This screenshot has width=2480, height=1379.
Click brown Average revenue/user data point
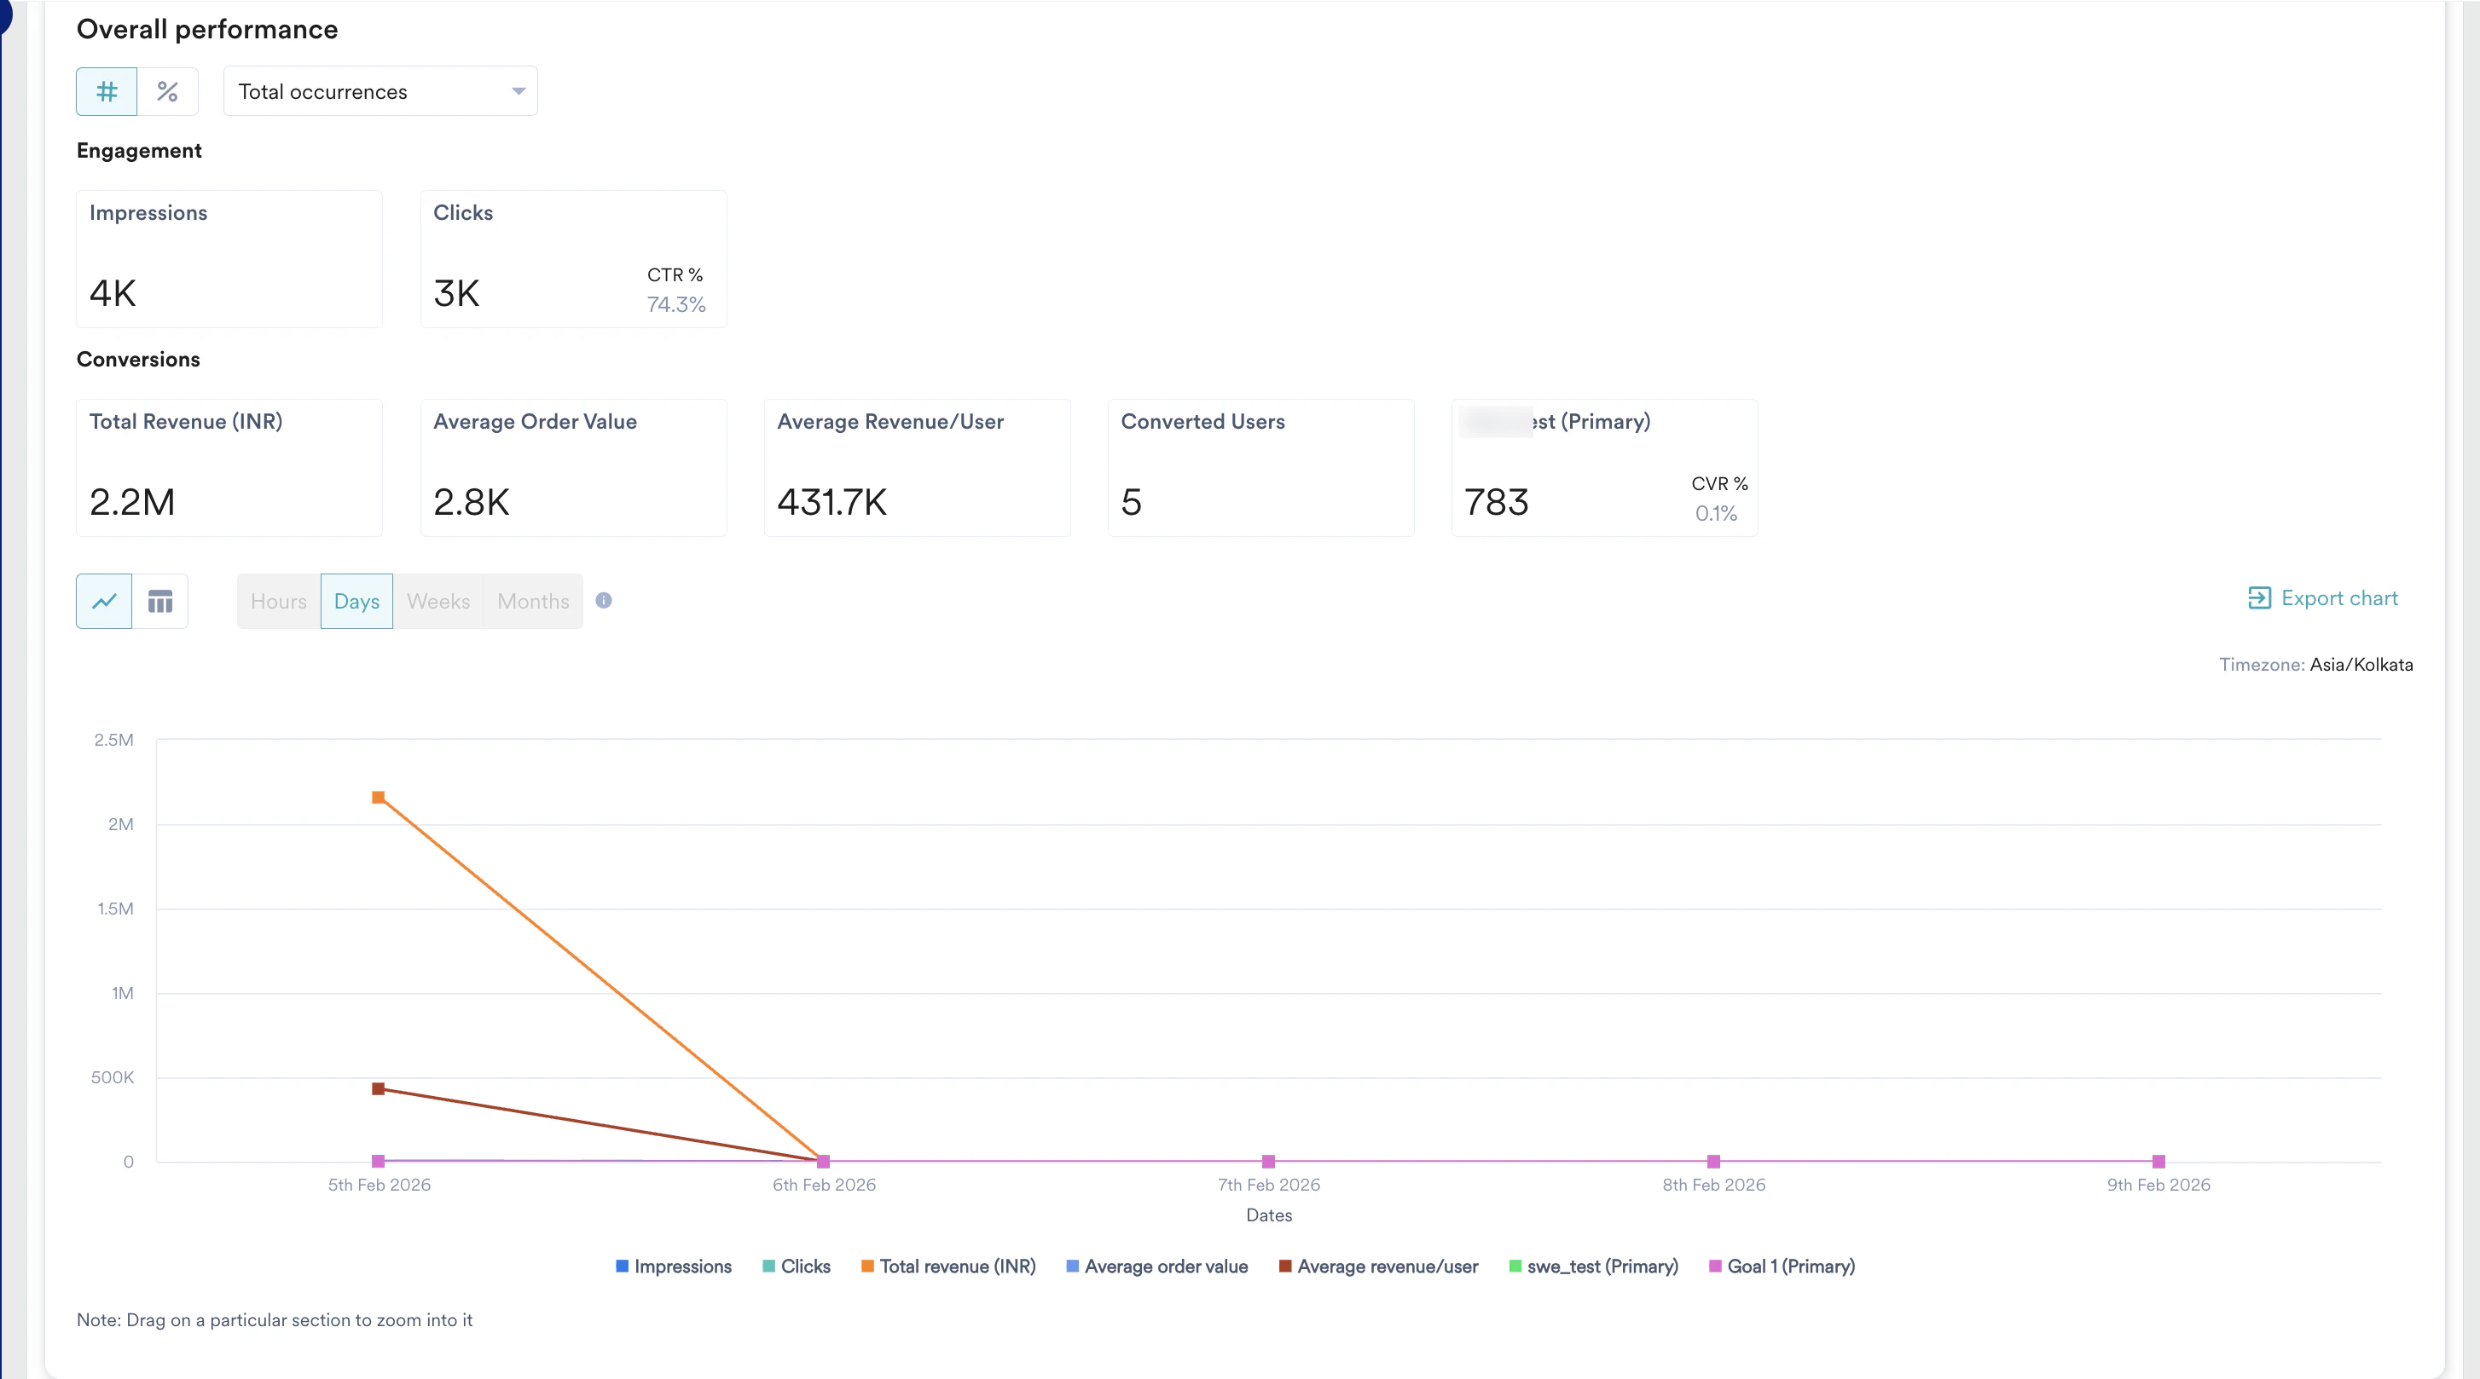tap(379, 1088)
